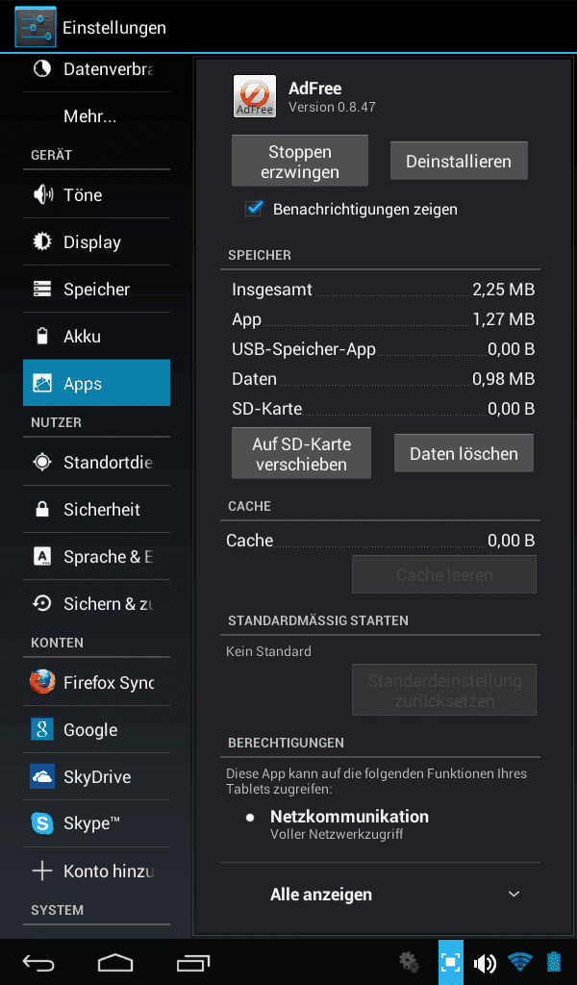Tap Auf SD-Karte verschieben button
Viewport: 577px width, 985px height.
click(301, 453)
